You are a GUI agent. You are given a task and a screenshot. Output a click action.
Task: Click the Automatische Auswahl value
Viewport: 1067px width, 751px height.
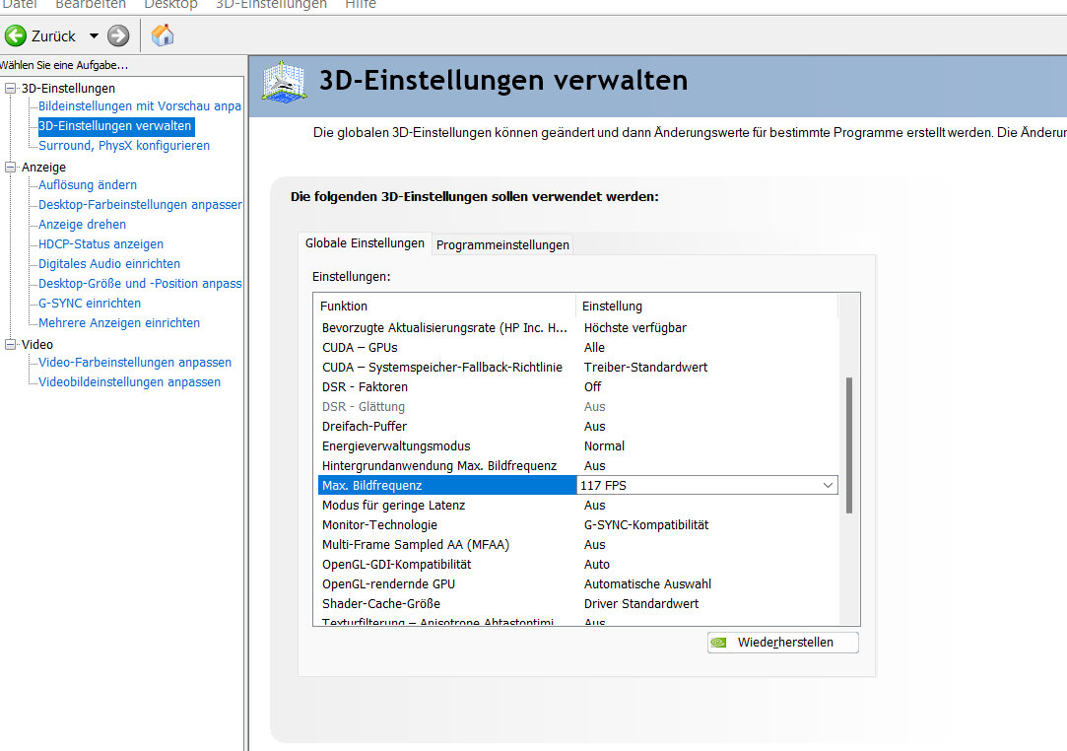click(x=648, y=584)
